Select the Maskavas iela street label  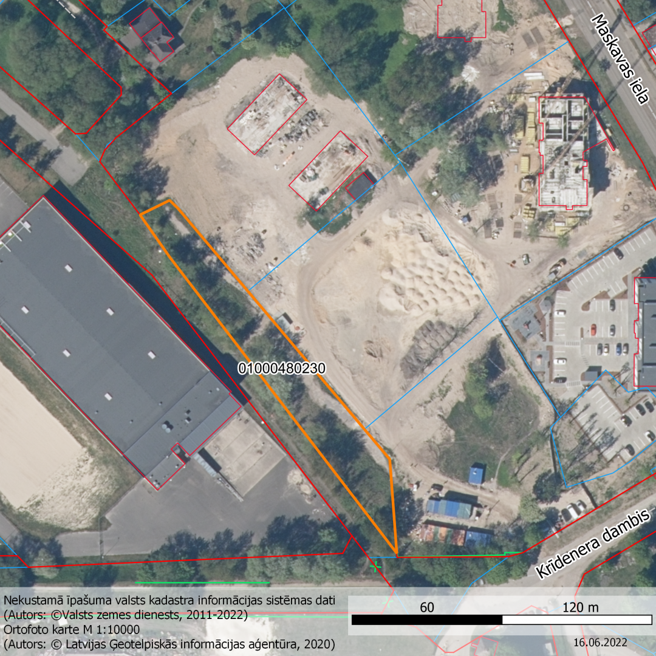pos(620,58)
